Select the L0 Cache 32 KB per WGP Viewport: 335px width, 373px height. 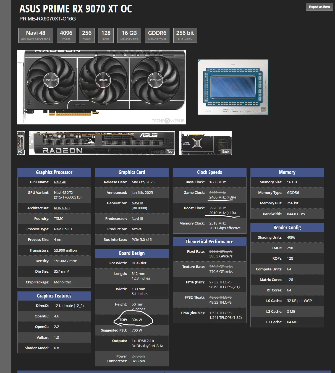click(x=299, y=301)
